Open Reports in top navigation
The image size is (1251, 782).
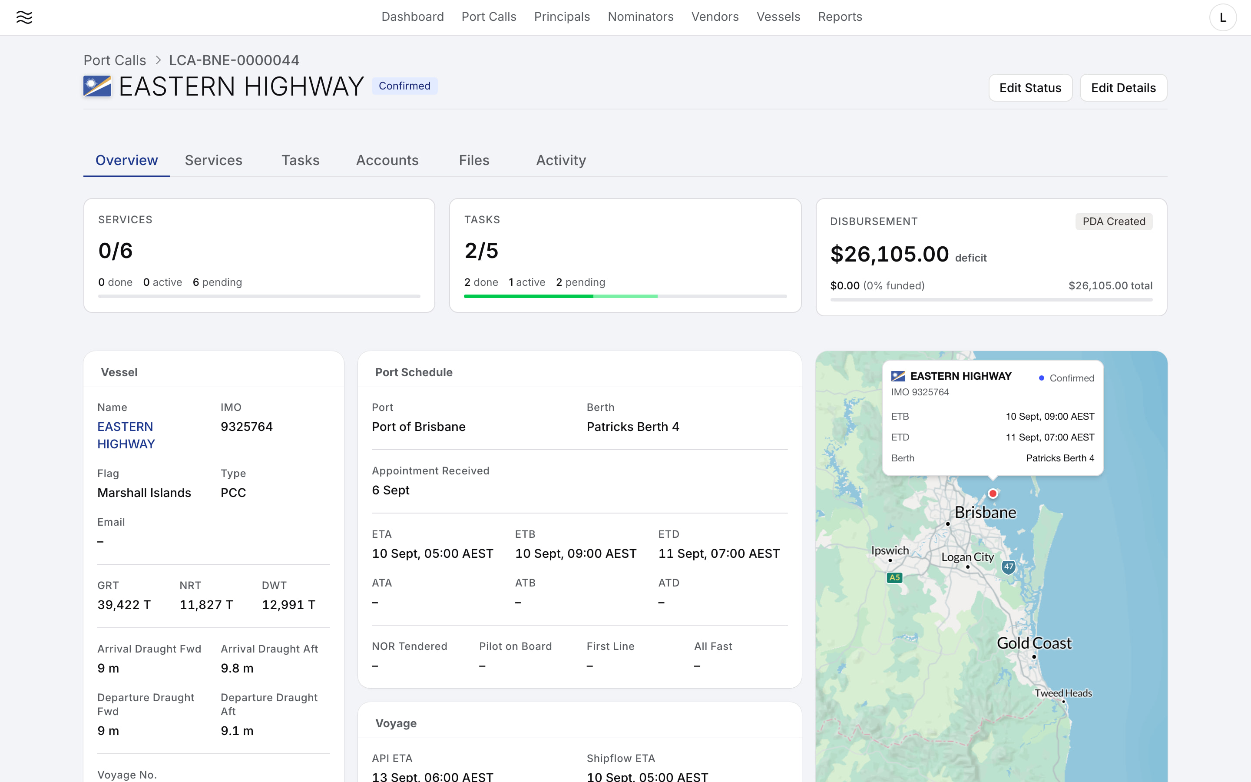pos(840,17)
